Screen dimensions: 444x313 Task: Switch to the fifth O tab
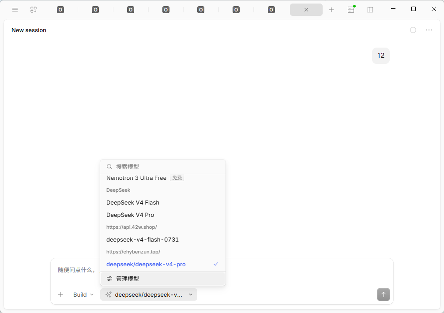pos(201,10)
